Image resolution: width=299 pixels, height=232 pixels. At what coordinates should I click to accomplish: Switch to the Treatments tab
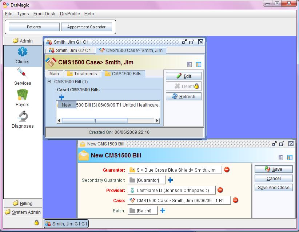82,73
